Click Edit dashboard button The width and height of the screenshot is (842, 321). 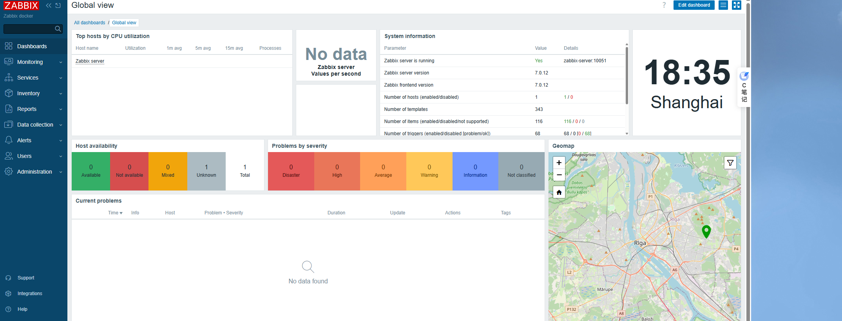pos(694,5)
